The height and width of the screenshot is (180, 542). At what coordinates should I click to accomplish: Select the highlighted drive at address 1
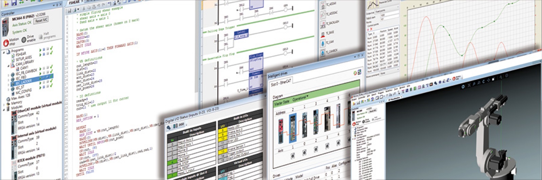(292, 128)
